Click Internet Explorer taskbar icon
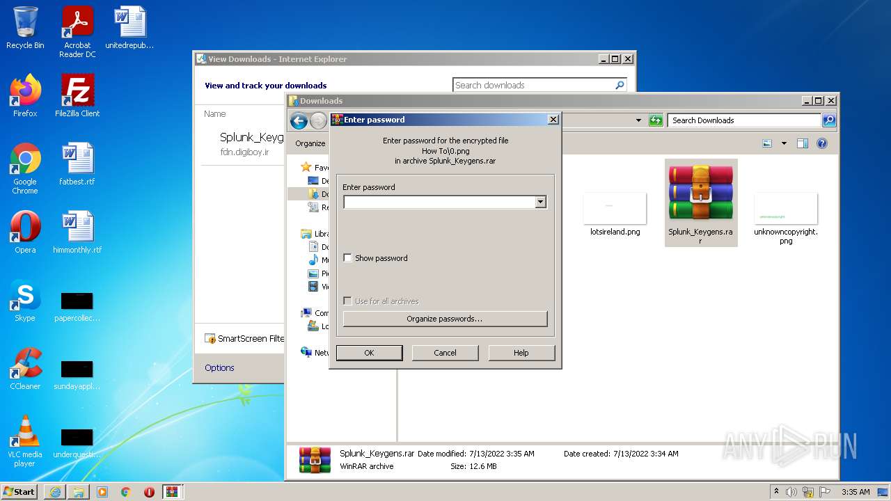The width and height of the screenshot is (891, 501). [x=55, y=492]
